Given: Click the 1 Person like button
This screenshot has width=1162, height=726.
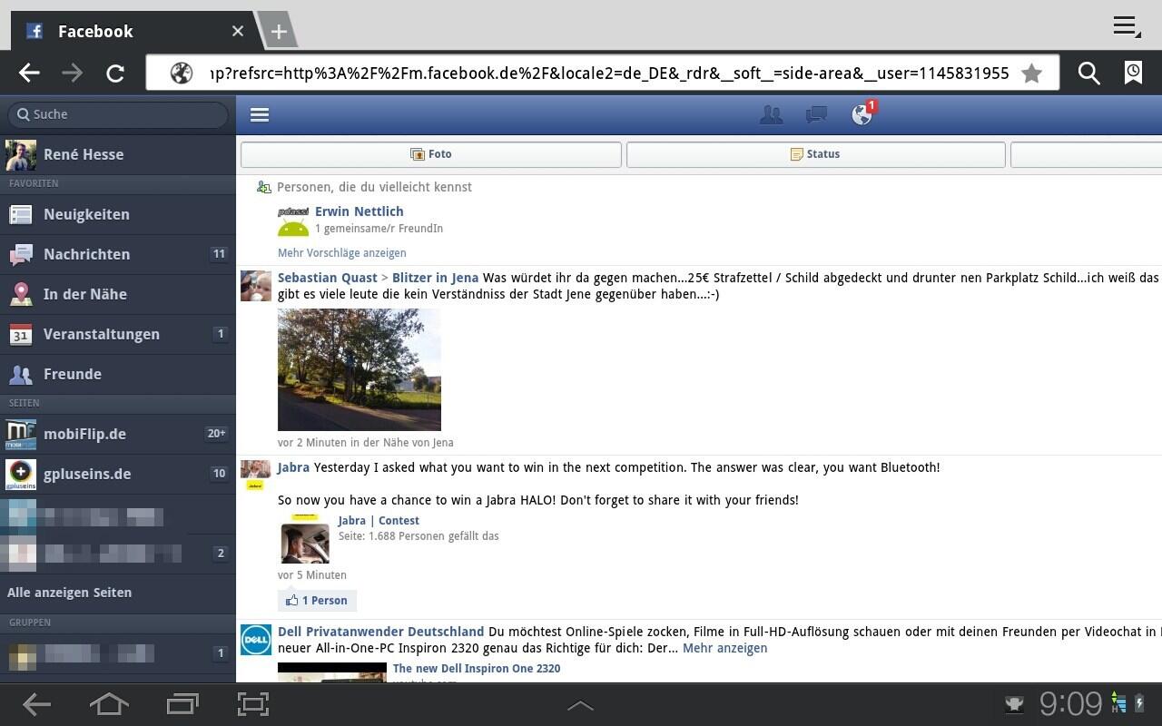Looking at the screenshot, I should point(317,601).
